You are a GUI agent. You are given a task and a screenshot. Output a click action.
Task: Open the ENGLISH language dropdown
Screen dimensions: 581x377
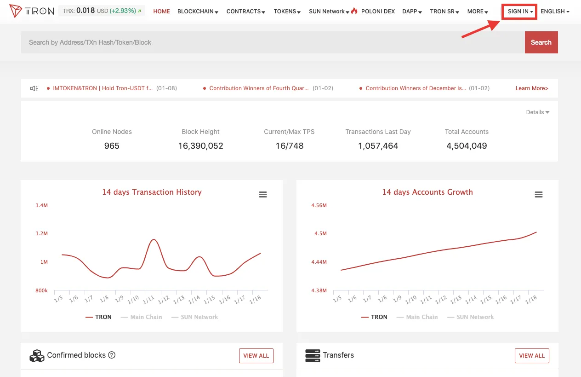pyautogui.click(x=555, y=12)
